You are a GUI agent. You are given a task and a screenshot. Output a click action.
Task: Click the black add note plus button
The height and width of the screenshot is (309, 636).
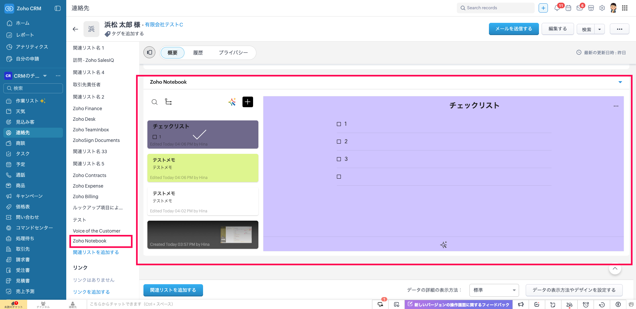247,102
